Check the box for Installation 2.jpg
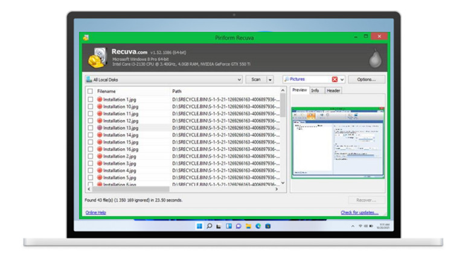Screen dimensions: 465x258 90,156
